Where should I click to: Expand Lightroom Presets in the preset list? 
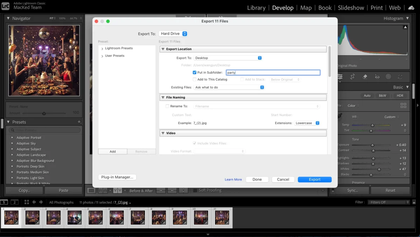[x=102, y=48]
